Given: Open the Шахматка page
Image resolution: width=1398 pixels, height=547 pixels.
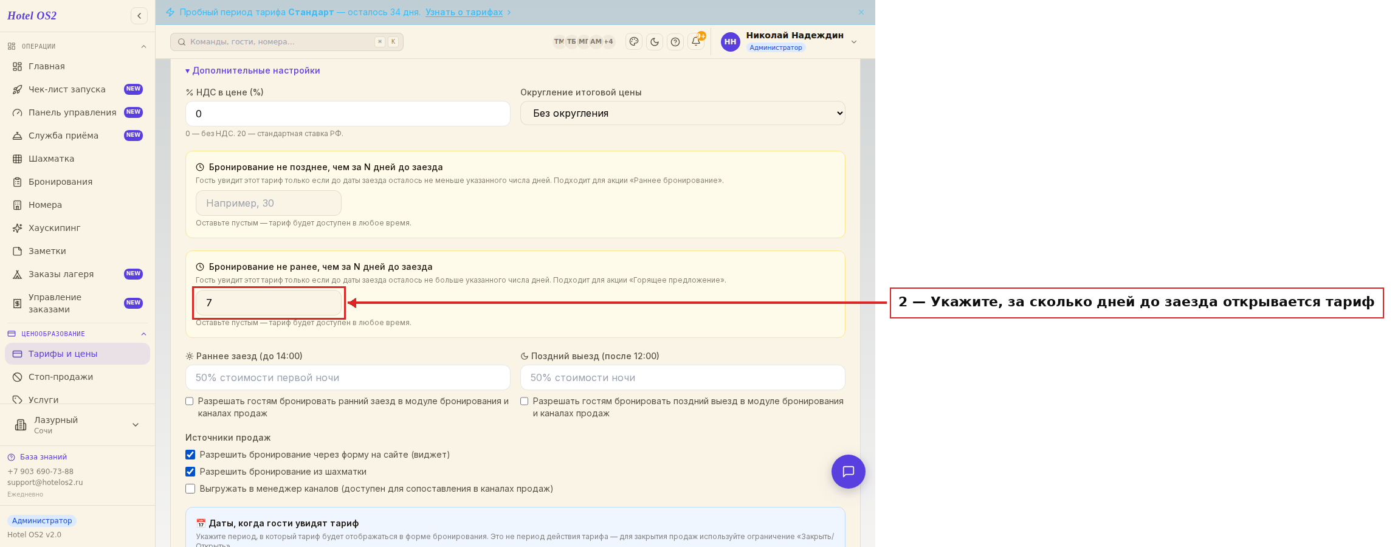Looking at the screenshot, I should (x=78, y=159).
